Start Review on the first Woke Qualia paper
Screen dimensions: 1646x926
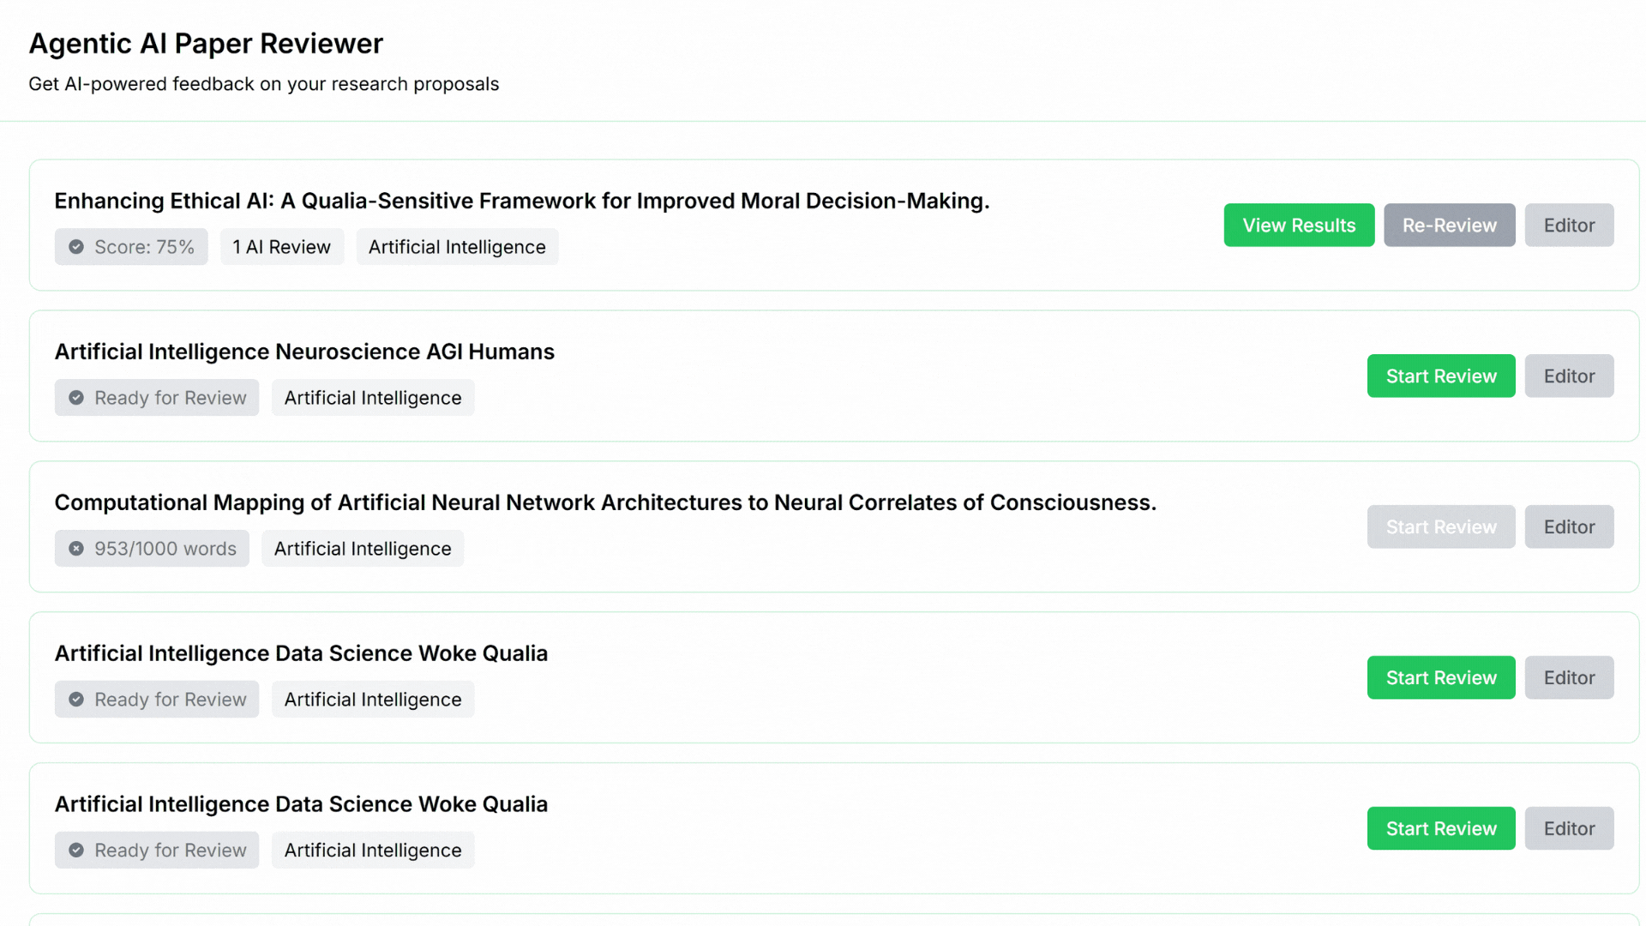point(1440,677)
